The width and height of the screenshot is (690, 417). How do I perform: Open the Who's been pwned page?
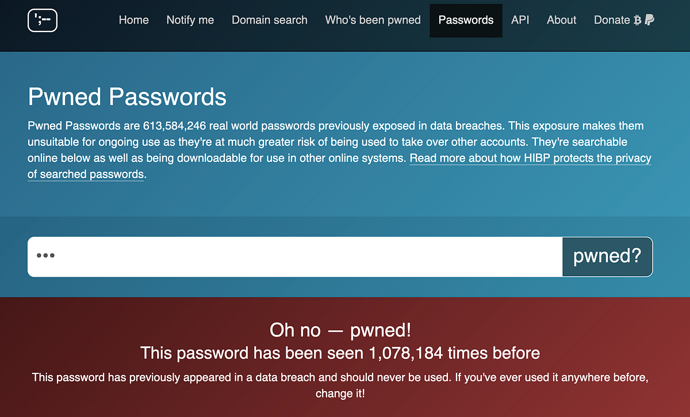point(373,20)
